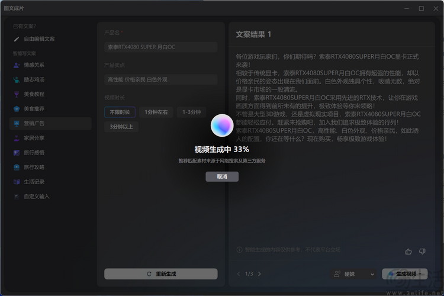This screenshot has height=296, width=444.
Task: Click the 家居分享 icon
Action: click(17, 138)
